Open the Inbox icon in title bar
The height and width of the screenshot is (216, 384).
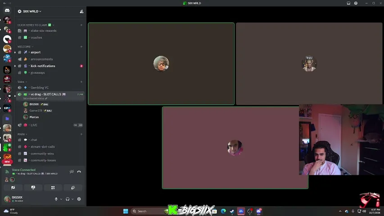click(x=348, y=3)
